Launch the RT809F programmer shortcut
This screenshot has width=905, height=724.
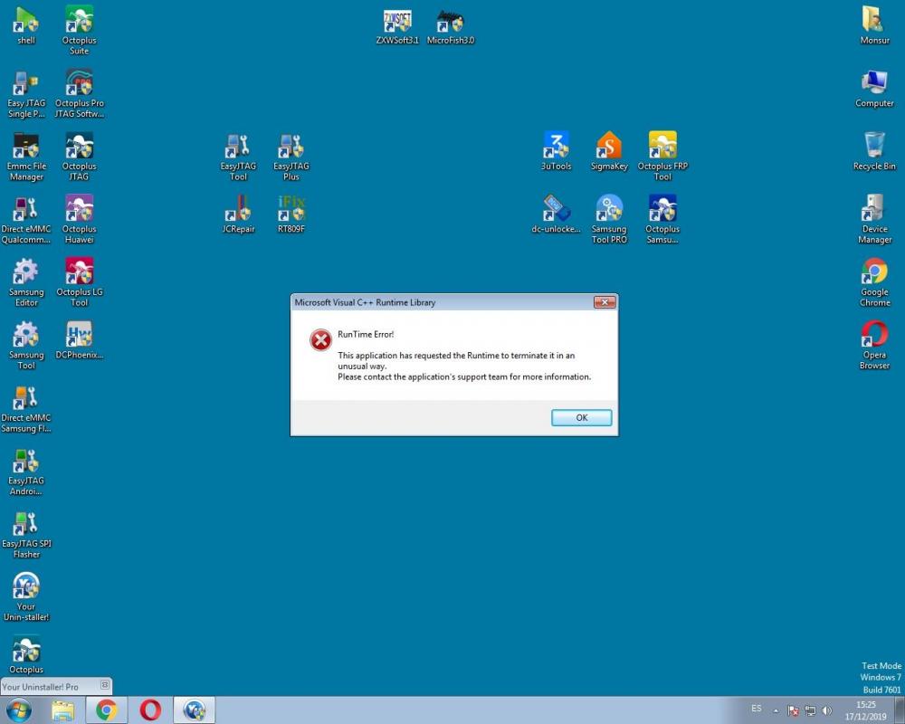click(x=291, y=211)
